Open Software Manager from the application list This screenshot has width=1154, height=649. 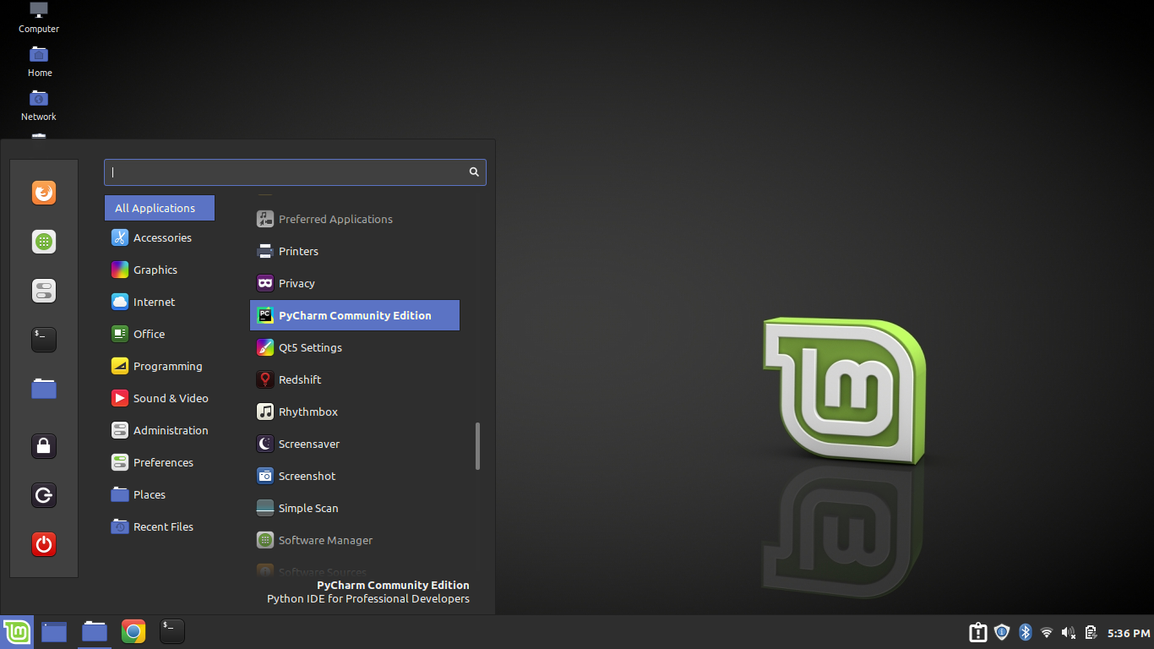coord(355,541)
